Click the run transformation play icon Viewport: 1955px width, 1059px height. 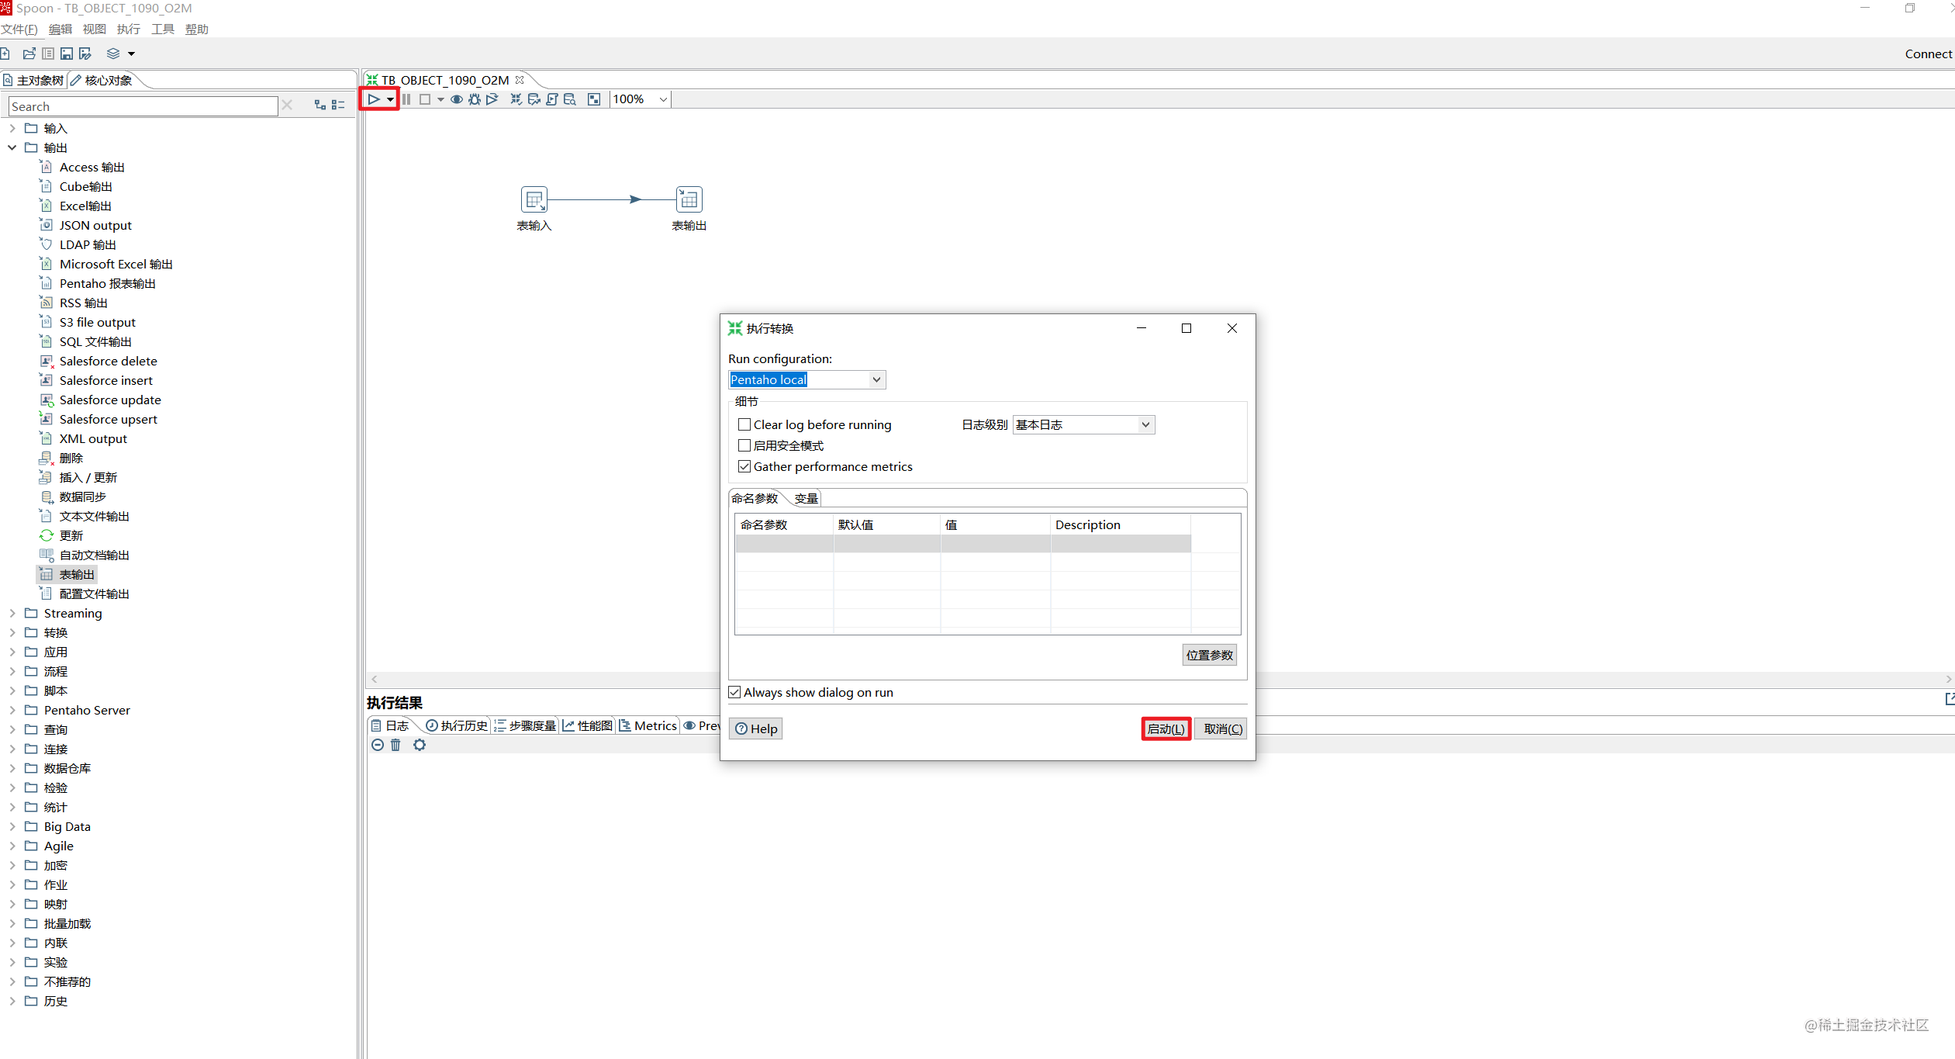coord(374,99)
